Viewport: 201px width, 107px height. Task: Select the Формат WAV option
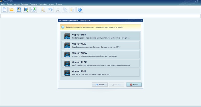point(100,45)
